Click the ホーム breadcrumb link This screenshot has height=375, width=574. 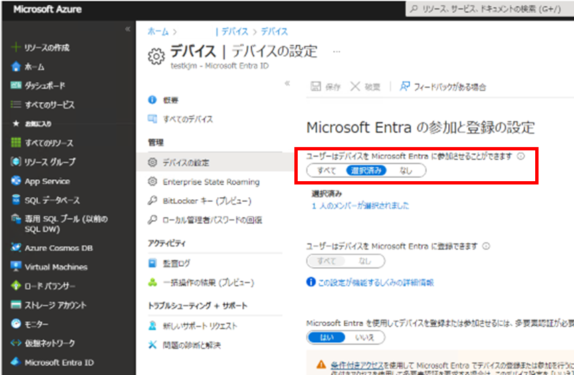[x=158, y=31]
